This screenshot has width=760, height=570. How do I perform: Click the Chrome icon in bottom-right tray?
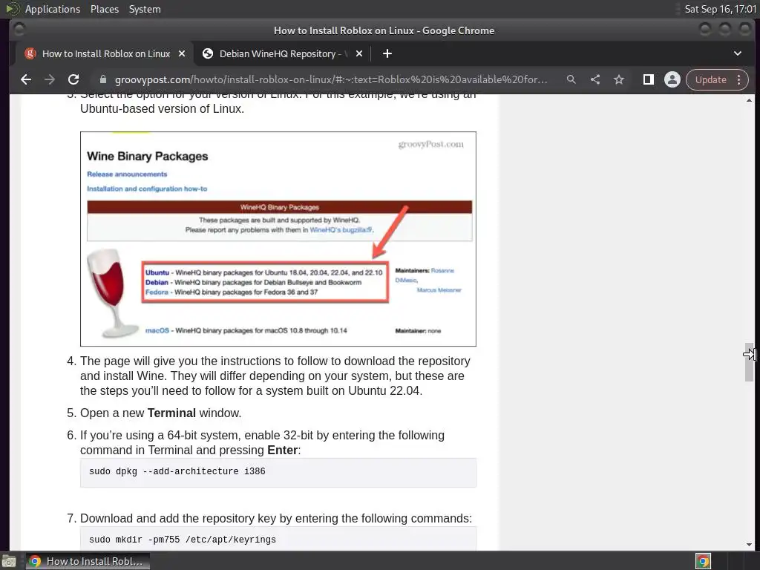click(703, 561)
